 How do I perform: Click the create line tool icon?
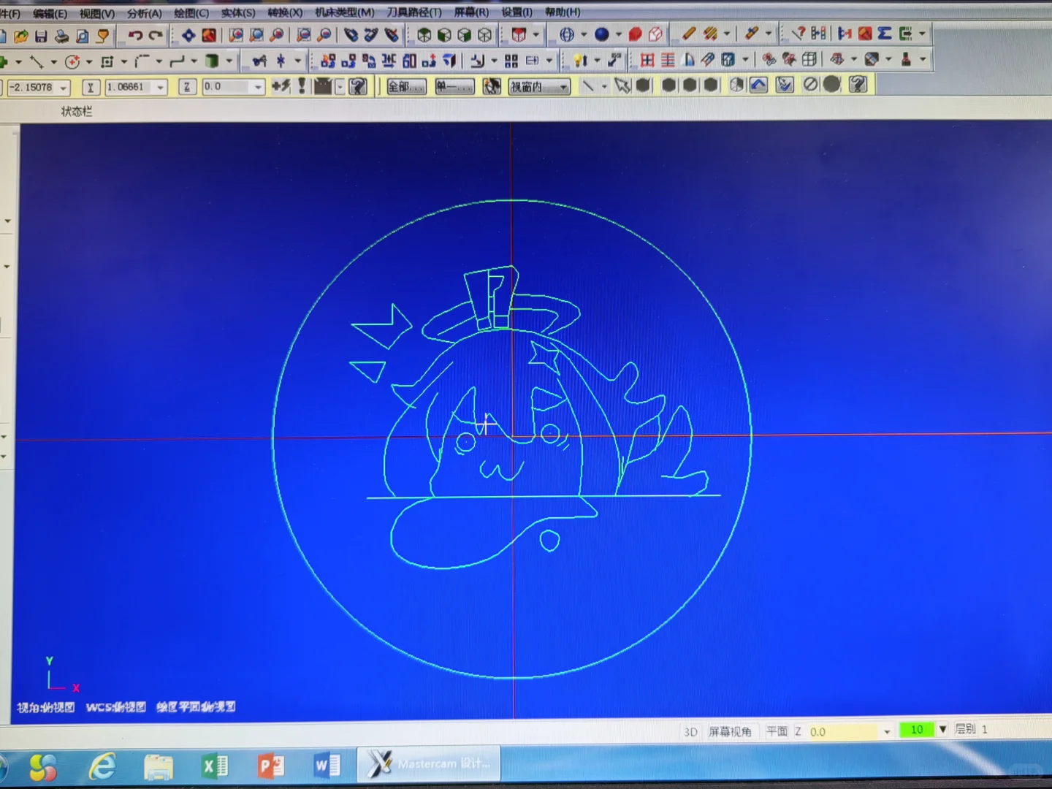coord(36,61)
